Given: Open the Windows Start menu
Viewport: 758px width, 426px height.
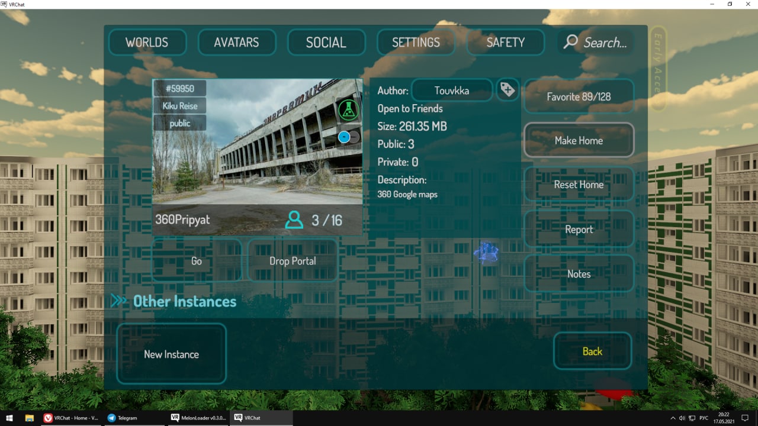Looking at the screenshot, I should pos(9,418).
